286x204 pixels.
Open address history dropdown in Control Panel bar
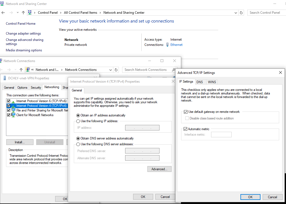point(236,13)
